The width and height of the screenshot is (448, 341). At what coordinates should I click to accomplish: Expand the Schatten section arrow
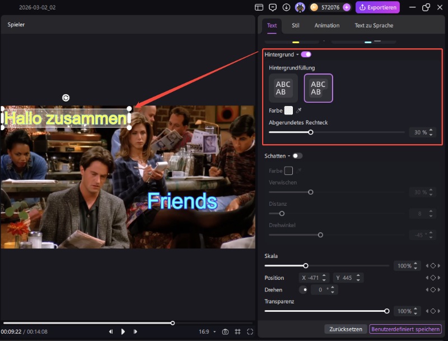pos(288,156)
